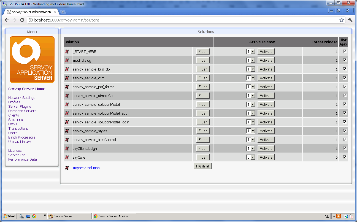
Task: Delete servoy_sample_solutionModel_auth via red X
Action: point(67,113)
